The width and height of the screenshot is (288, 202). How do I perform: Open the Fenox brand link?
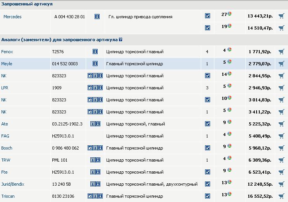pos(7,52)
